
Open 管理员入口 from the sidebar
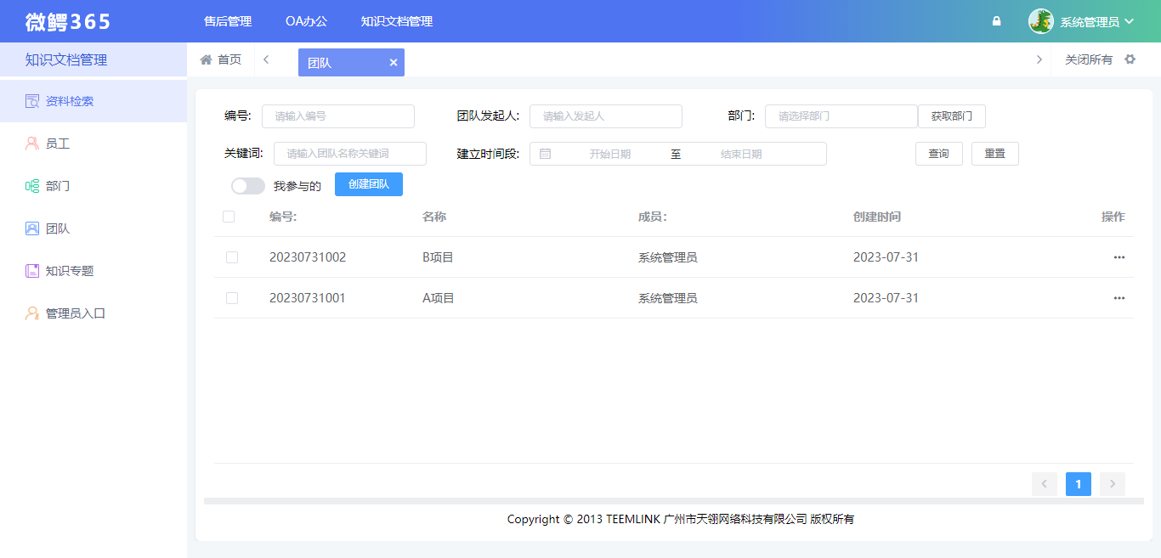[73, 313]
